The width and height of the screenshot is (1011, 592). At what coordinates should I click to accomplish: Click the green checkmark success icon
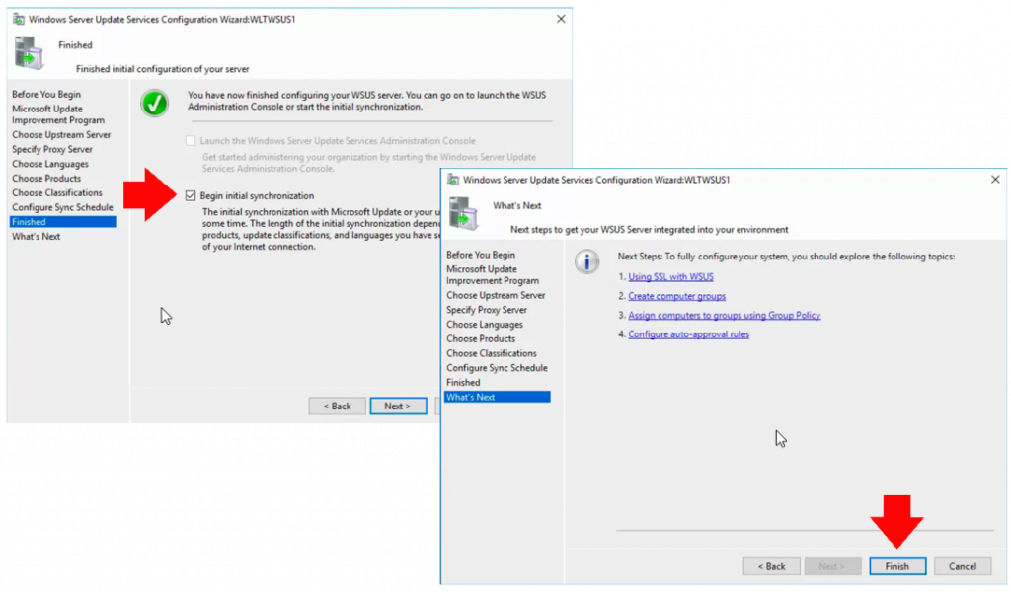pyautogui.click(x=154, y=102)
